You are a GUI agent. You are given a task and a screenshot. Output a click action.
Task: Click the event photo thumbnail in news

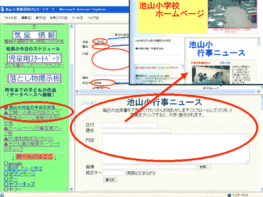tap(211, 75)
